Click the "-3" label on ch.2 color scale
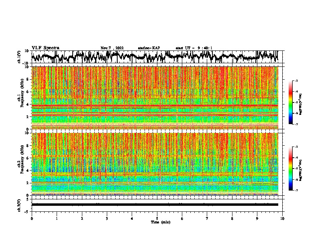 (x=296, y=147)
